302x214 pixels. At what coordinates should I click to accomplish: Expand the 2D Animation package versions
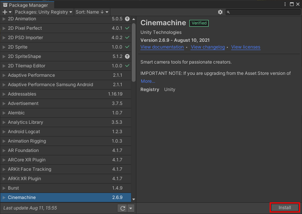coord(4,19)
